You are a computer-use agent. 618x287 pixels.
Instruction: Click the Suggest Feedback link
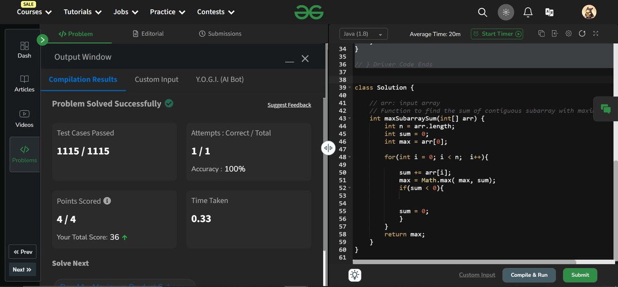(289, 105)
